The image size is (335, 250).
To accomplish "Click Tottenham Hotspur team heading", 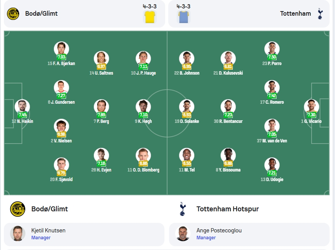I will point(227,209).
